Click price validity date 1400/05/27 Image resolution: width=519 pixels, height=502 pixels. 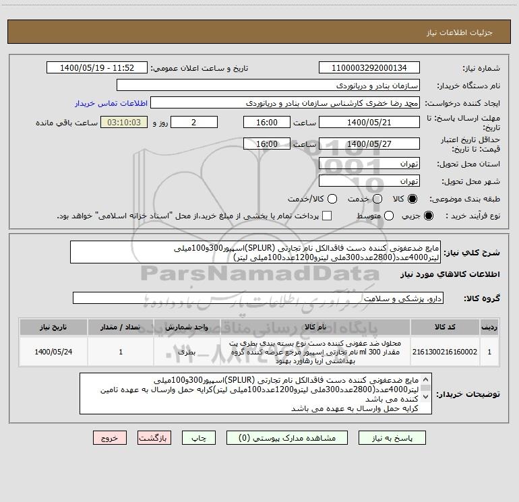point(369,144)
